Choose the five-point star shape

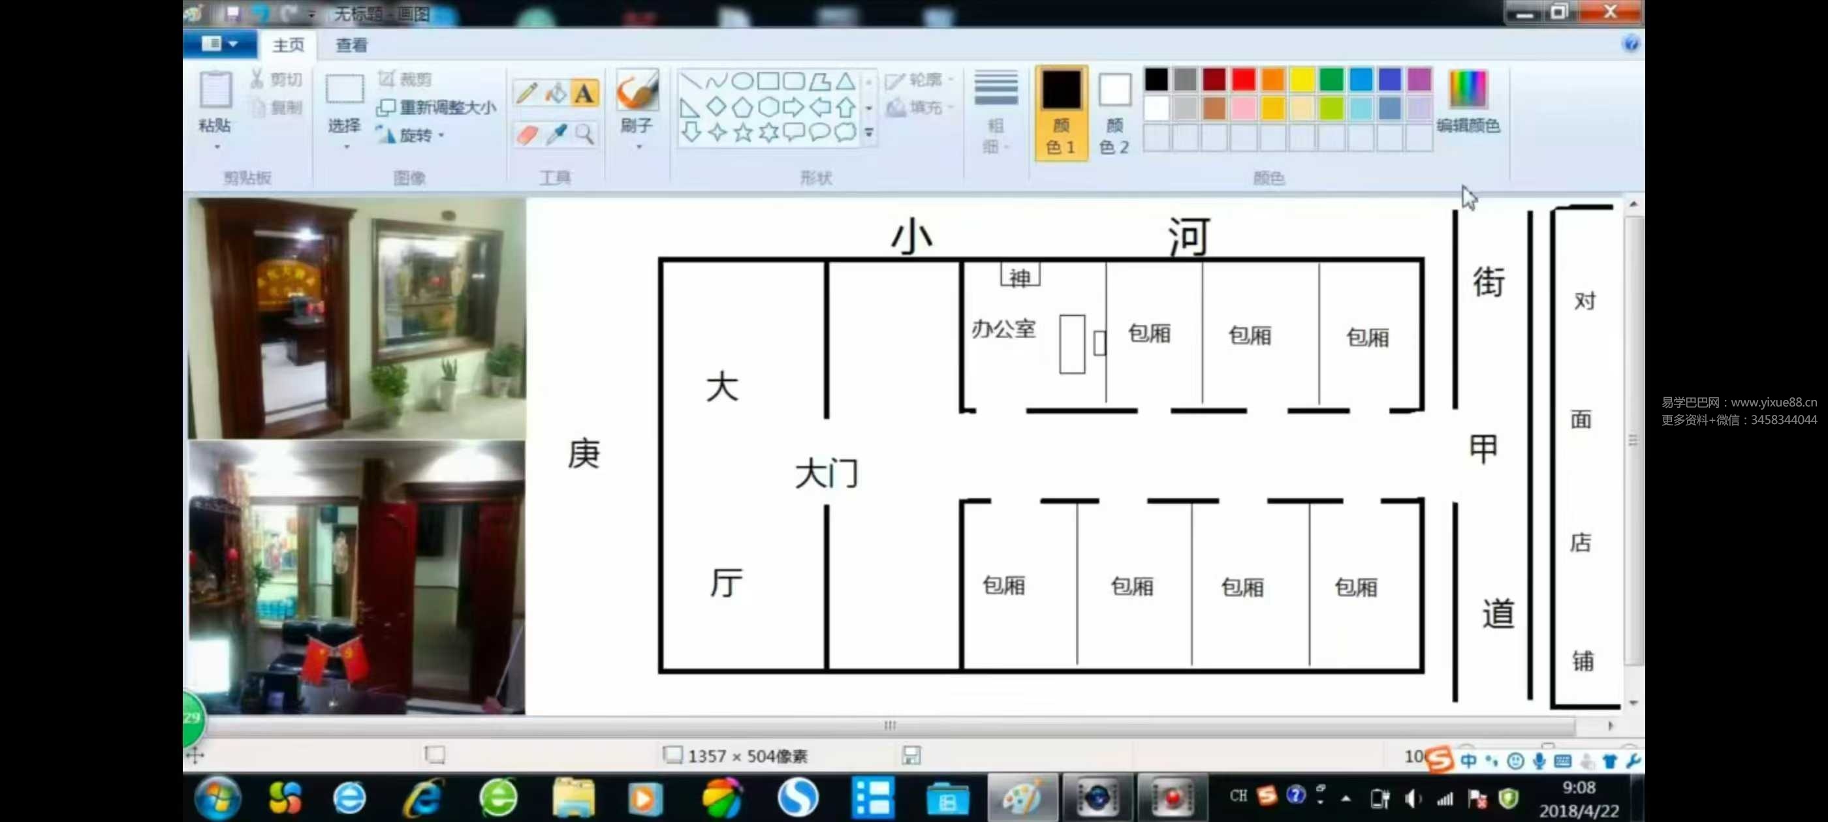click(x=743, y=132)
